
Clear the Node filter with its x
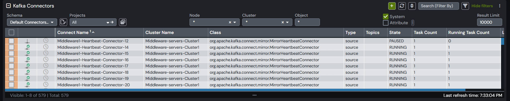230,22
